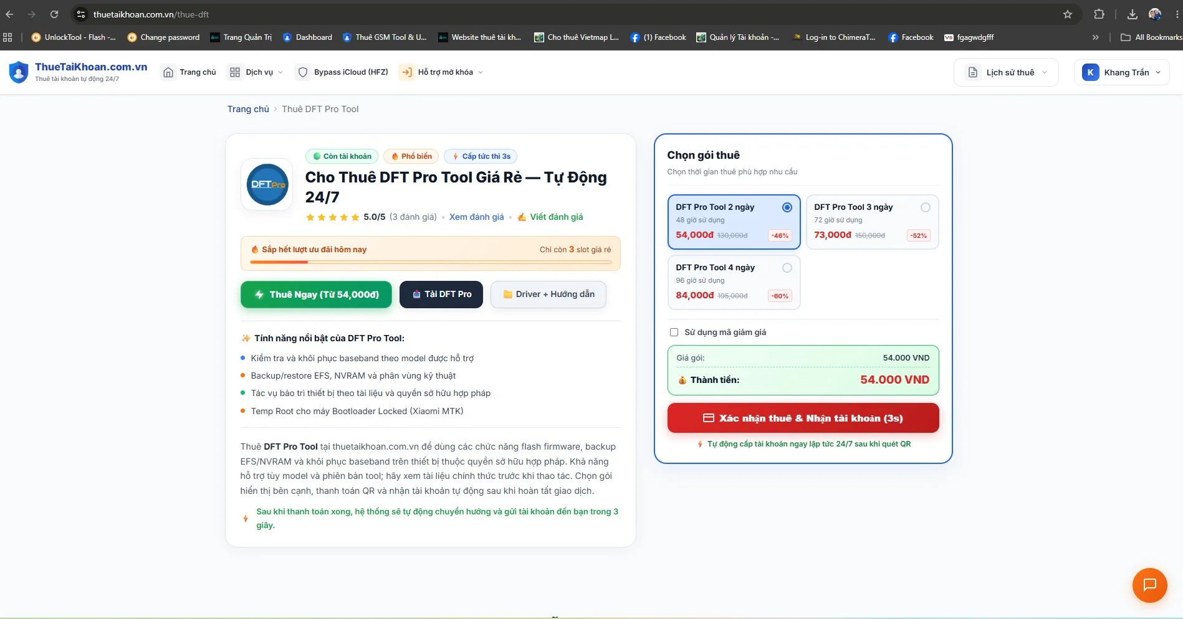Click the Thuê Ngay (Từ 54,000đ) button
The width and height of the screenshot is (1183, 619).
point(316,295)
